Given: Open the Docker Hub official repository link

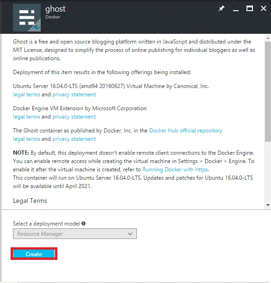Looking at the screenshot, I should [185, 131].
